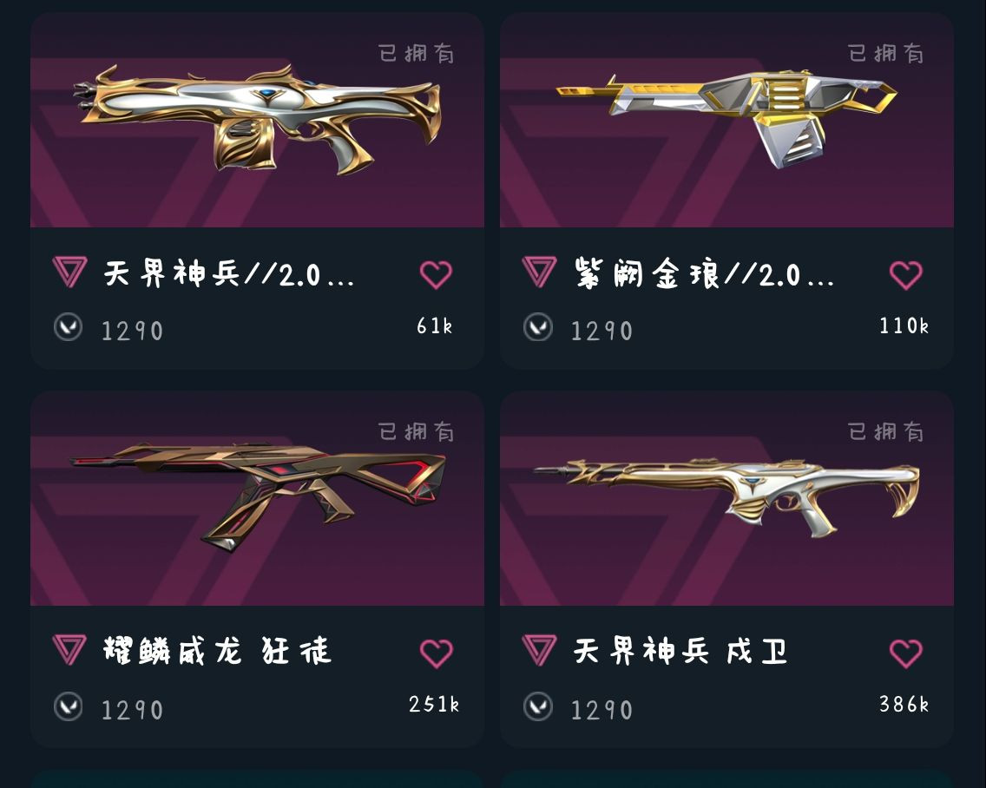
Task: Click the 耀鳞威龙 狂徒 skin title
Action: coord(217,651)
